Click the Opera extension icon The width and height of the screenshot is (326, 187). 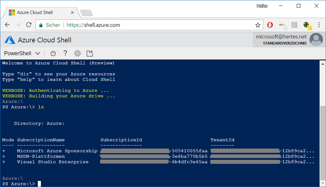270,25
